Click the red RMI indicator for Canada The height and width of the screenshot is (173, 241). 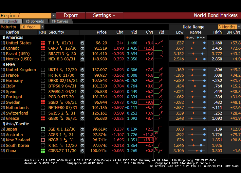click(43, 48)
